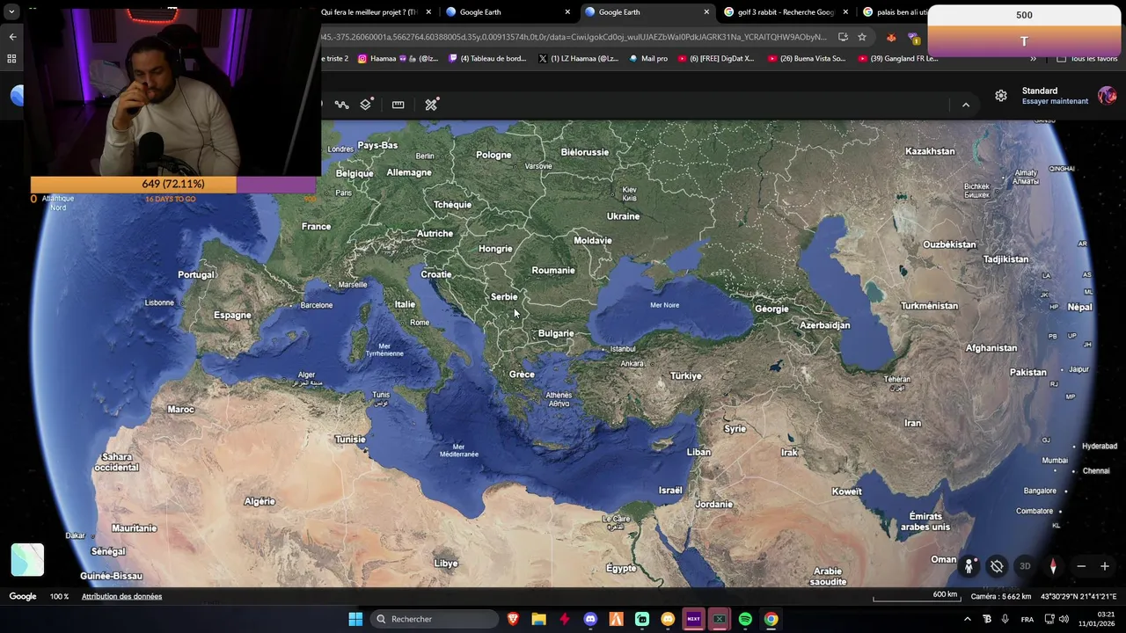The image size is (1126, 633).
Task: Open the 'Buena Vista So...' YouTube bookmark
Action: [807, 59]
